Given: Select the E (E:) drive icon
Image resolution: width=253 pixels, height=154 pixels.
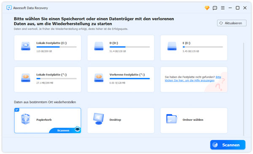Looking at the screenshot, I should point(172,46).
